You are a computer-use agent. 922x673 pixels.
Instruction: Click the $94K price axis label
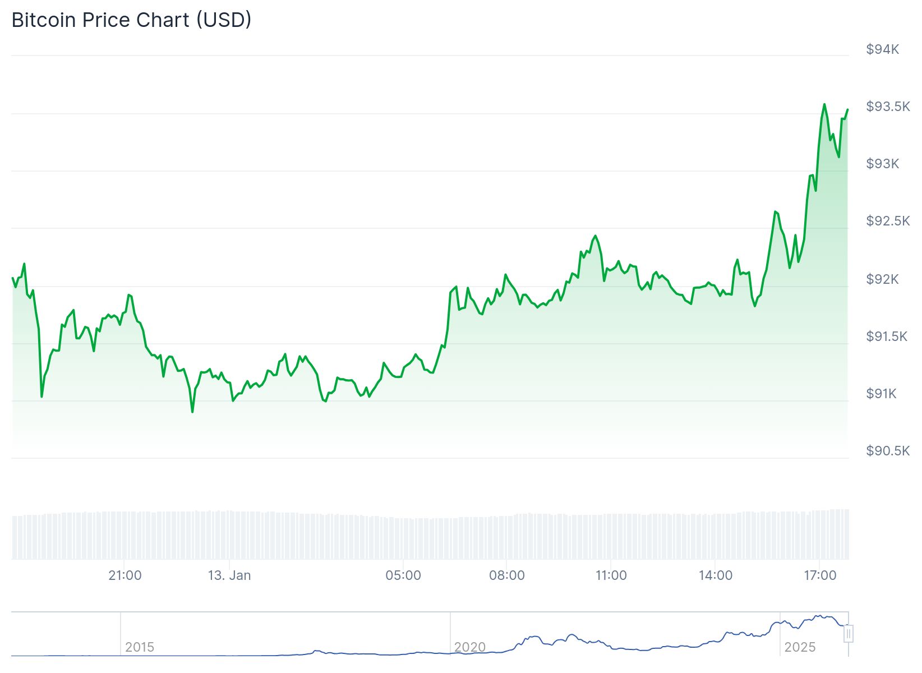(882, 49)
